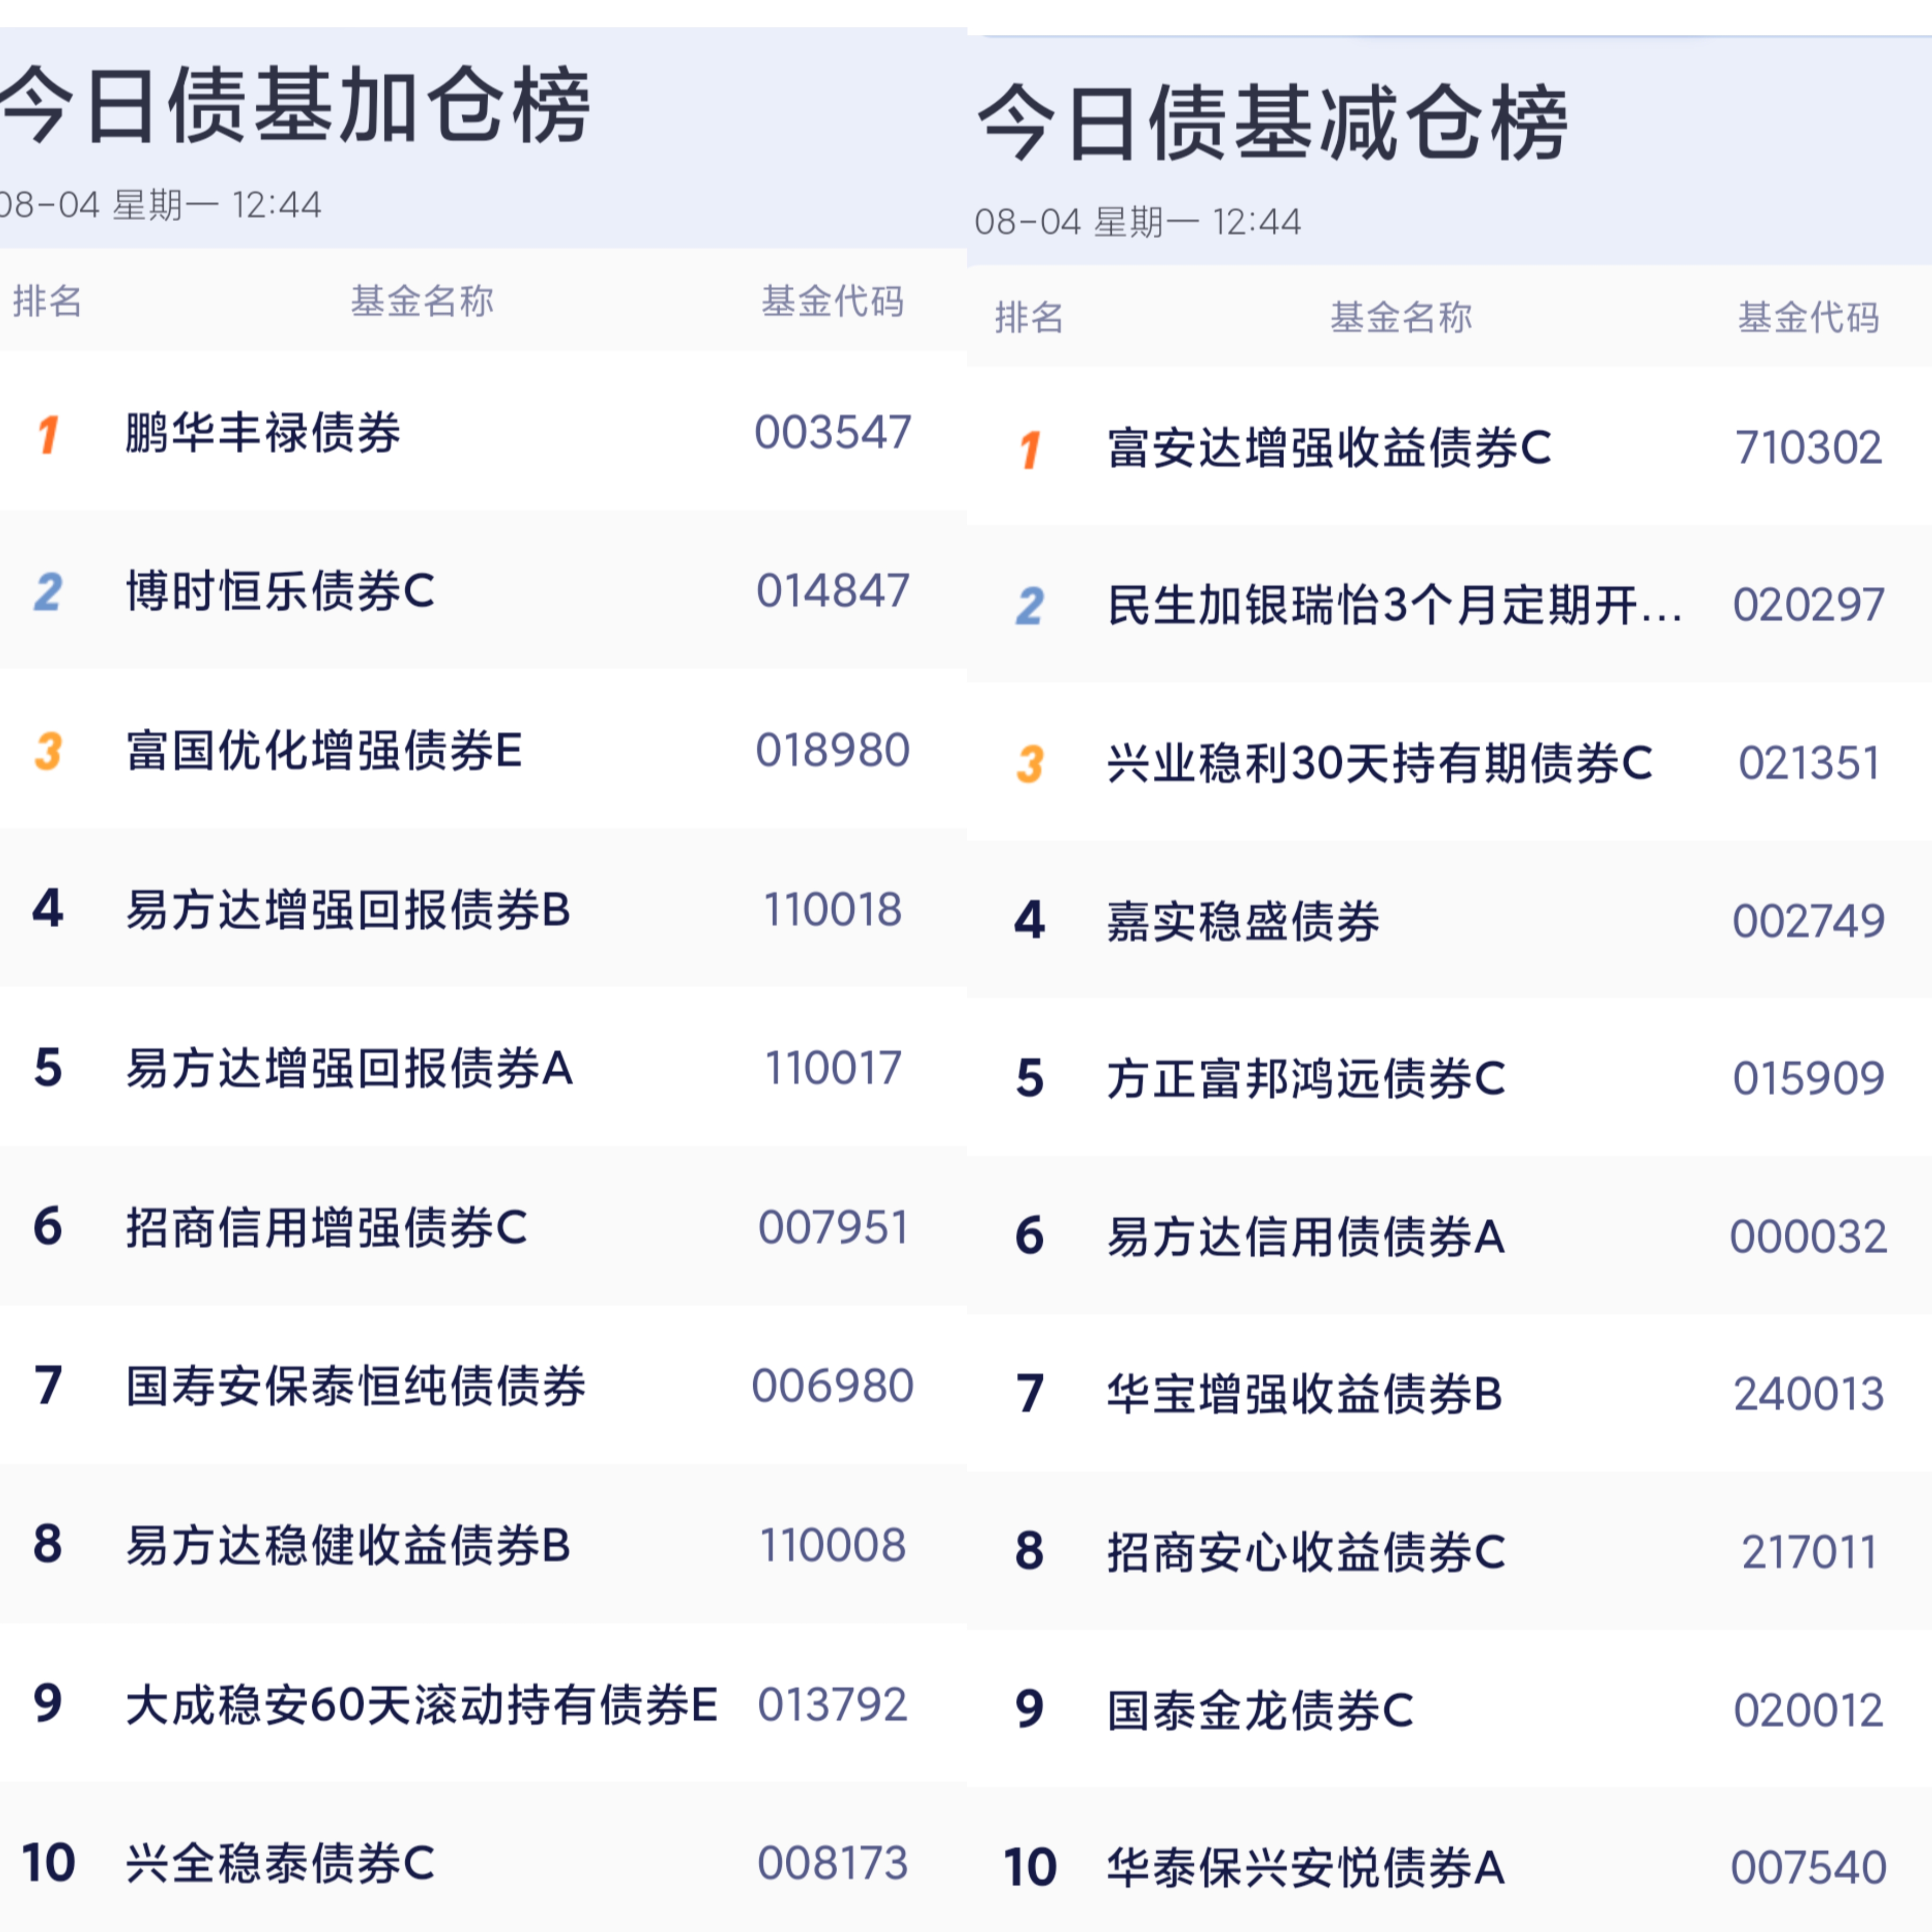Open 方正富邦鸿远债券C row

point(1450,1078)
